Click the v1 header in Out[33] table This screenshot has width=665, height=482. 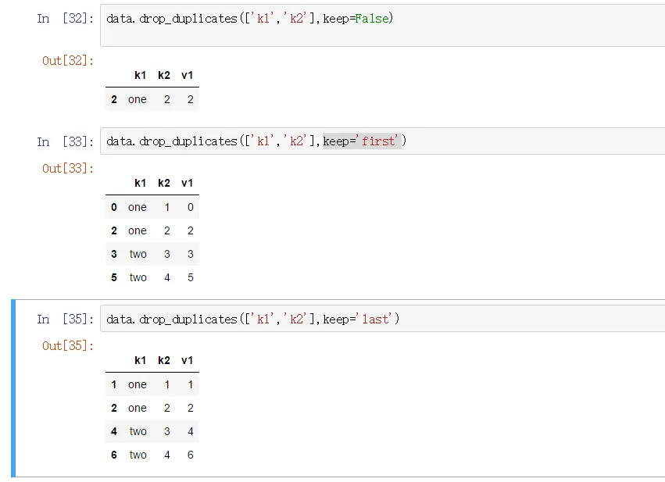click(x=187, y=183)
